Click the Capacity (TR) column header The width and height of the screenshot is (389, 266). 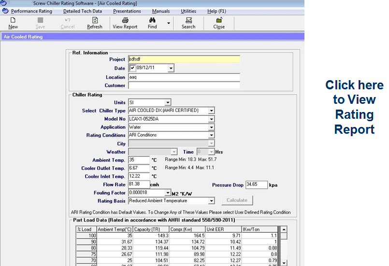pos(151,229)
